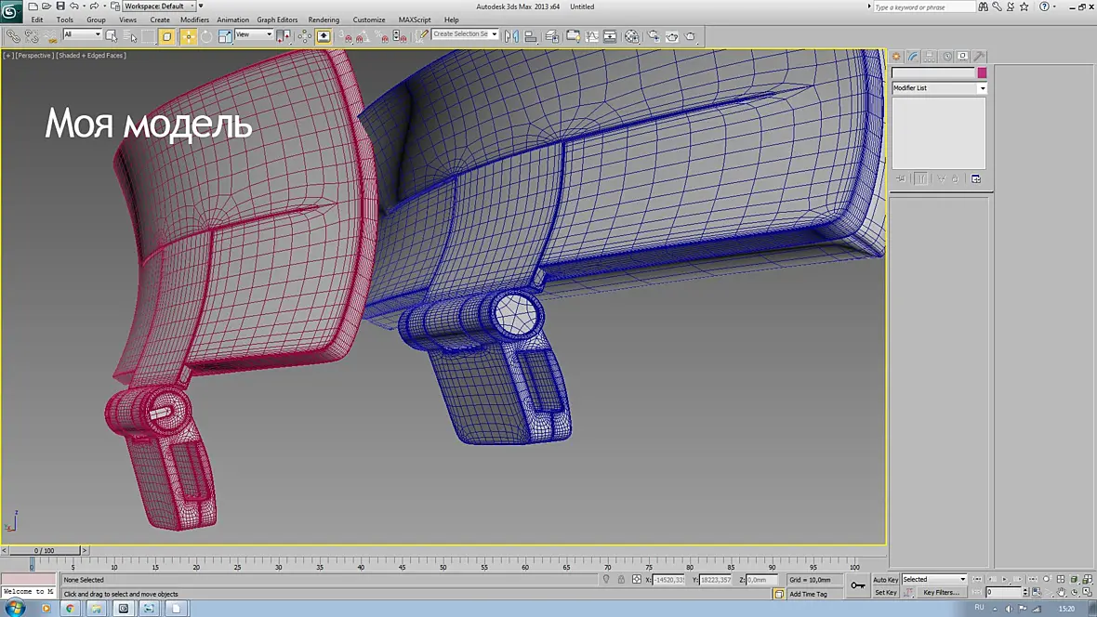The image size is (1097, 617).
Task: Switch to the Hierarchy command panel tab
Action: pyautogui.click(x=930, y=56)
